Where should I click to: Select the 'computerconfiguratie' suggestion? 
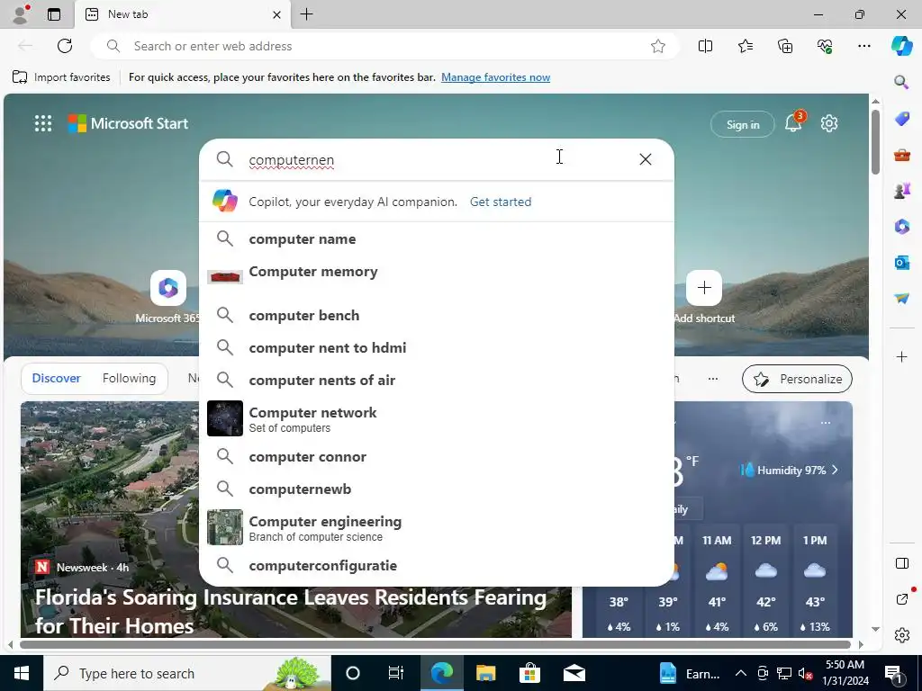437,565
